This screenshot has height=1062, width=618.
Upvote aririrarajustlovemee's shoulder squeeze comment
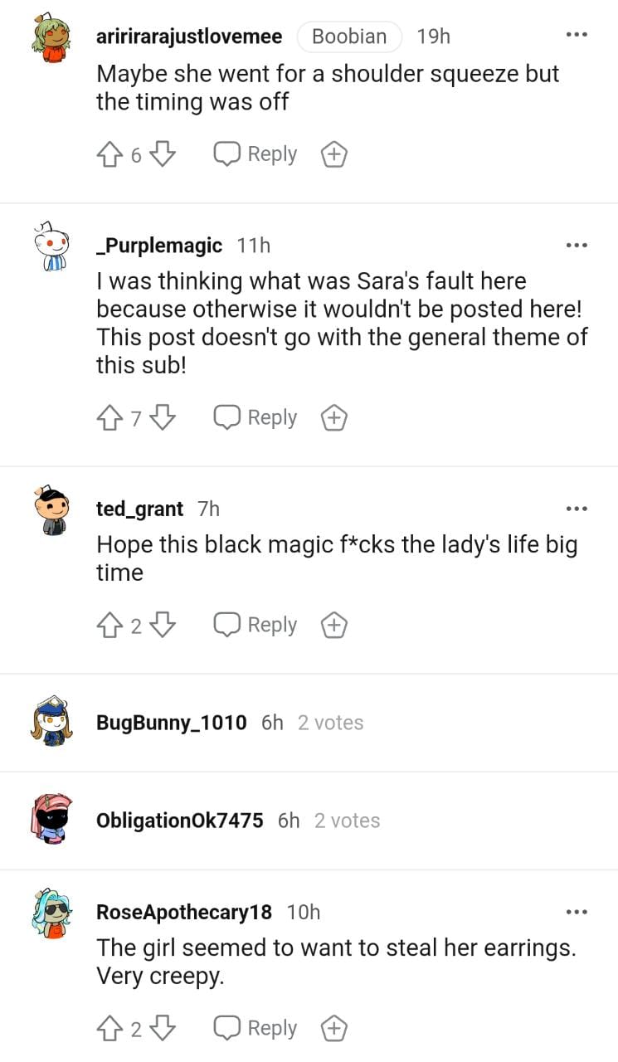pyautogui.click(x=110, y=154)
